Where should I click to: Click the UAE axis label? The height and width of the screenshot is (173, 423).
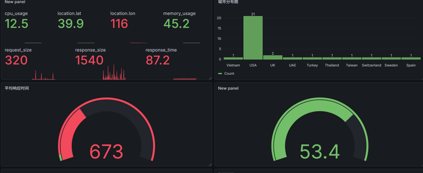[293, 65]
